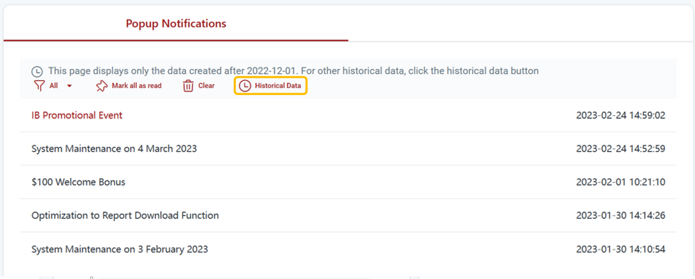
Task: Open Optimization to Report Download Function notice
Action: pyautogui.click(x=125, y=215)
